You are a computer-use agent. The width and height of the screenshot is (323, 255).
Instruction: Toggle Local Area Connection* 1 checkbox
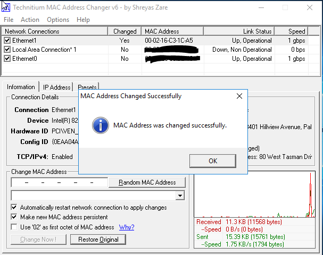coord(7,50)
